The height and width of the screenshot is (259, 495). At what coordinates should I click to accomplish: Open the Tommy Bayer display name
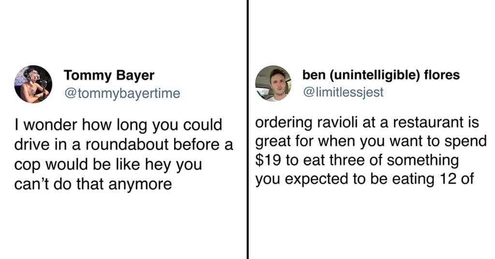109,75
